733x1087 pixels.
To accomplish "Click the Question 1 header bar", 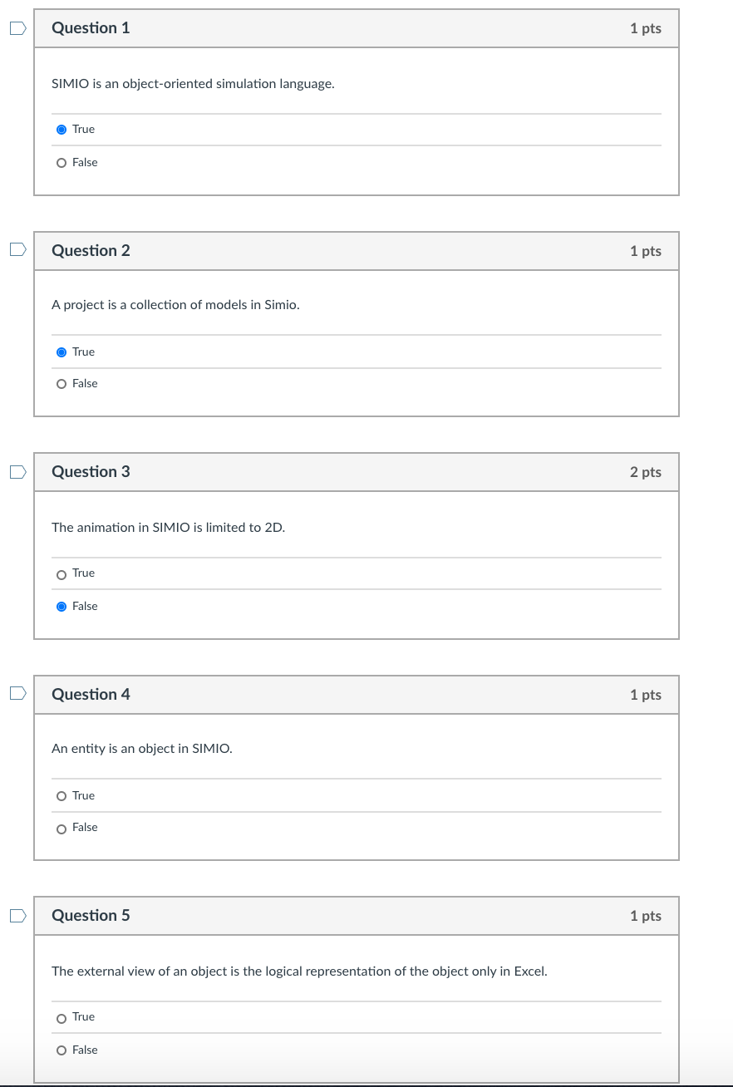I will point(356,27).
